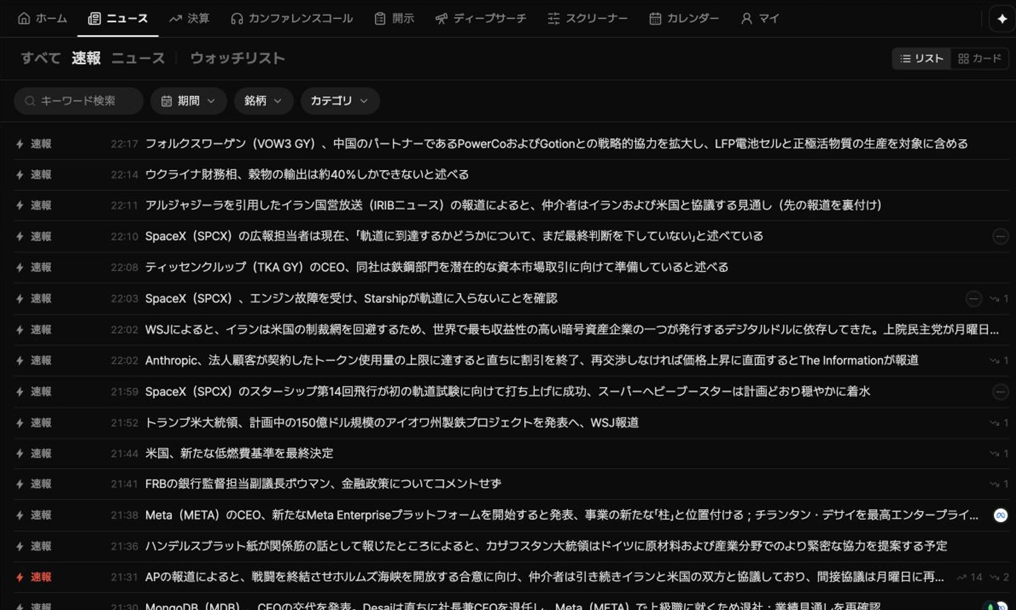The image size is (1016, 610).
Task: Select the すべて news filter
Action: coord(41,58)
